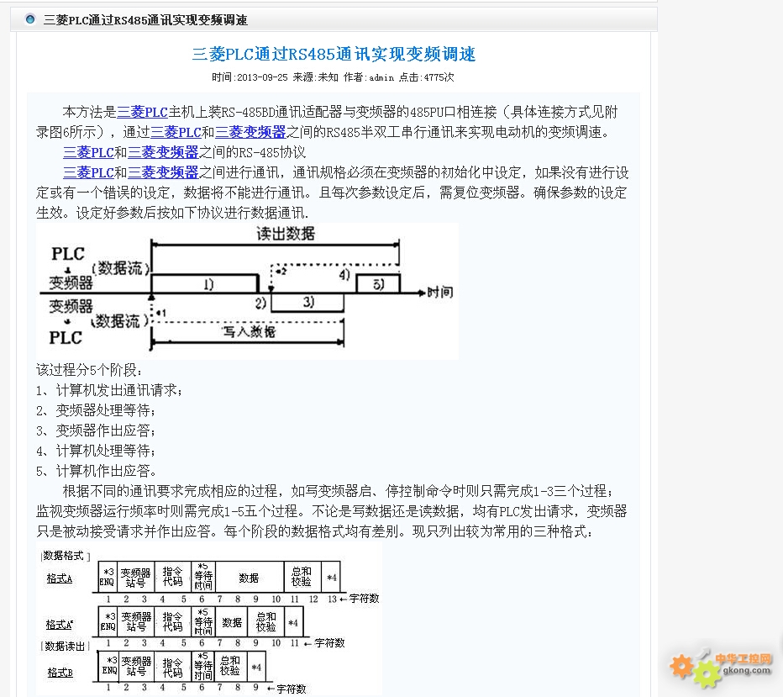Open 三菱PLC link on the '之间进行通讯' line
This screenshot has width=783, height=697.
[88, 172]
